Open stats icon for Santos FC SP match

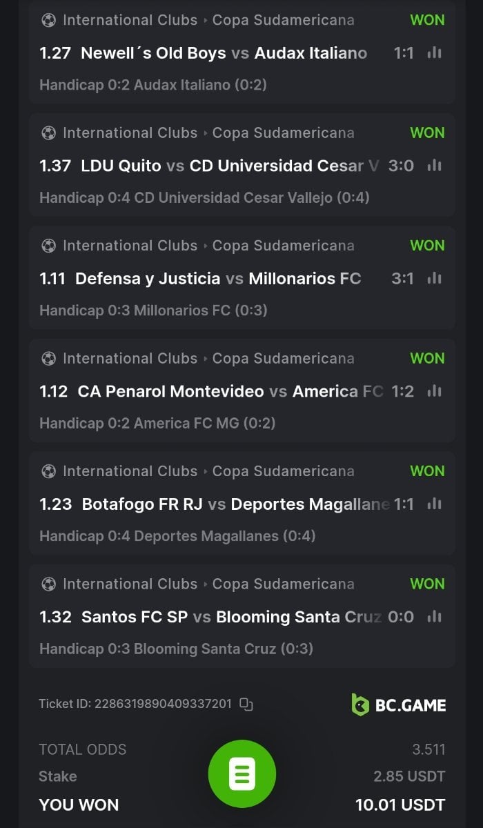click(x=434, y=617)
